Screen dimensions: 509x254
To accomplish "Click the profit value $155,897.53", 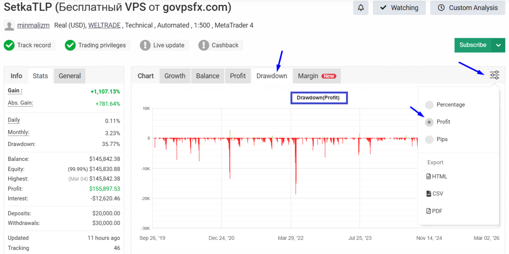I will coord(105,189).
